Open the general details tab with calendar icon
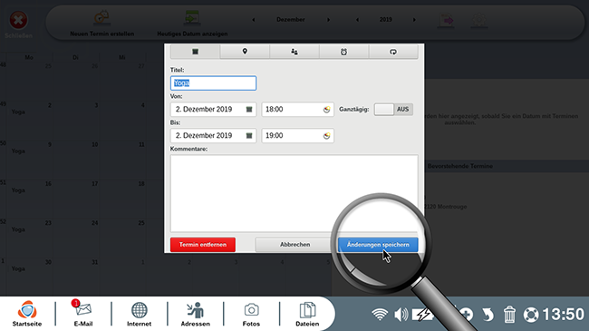Viewport: 589px width, 331px height. pos(195,52)
